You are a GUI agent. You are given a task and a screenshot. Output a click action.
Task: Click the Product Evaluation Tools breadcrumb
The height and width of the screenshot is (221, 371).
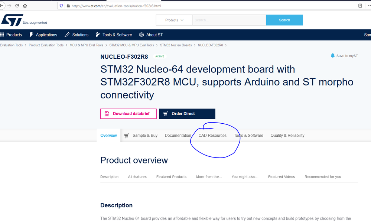coord(46,45)
